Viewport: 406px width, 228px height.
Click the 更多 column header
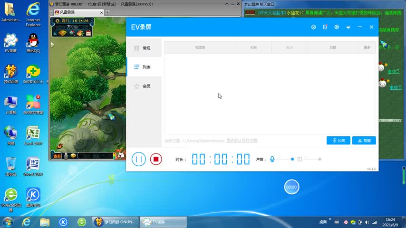[367, 47]
